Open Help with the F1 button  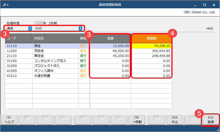[x=9, y=120]
